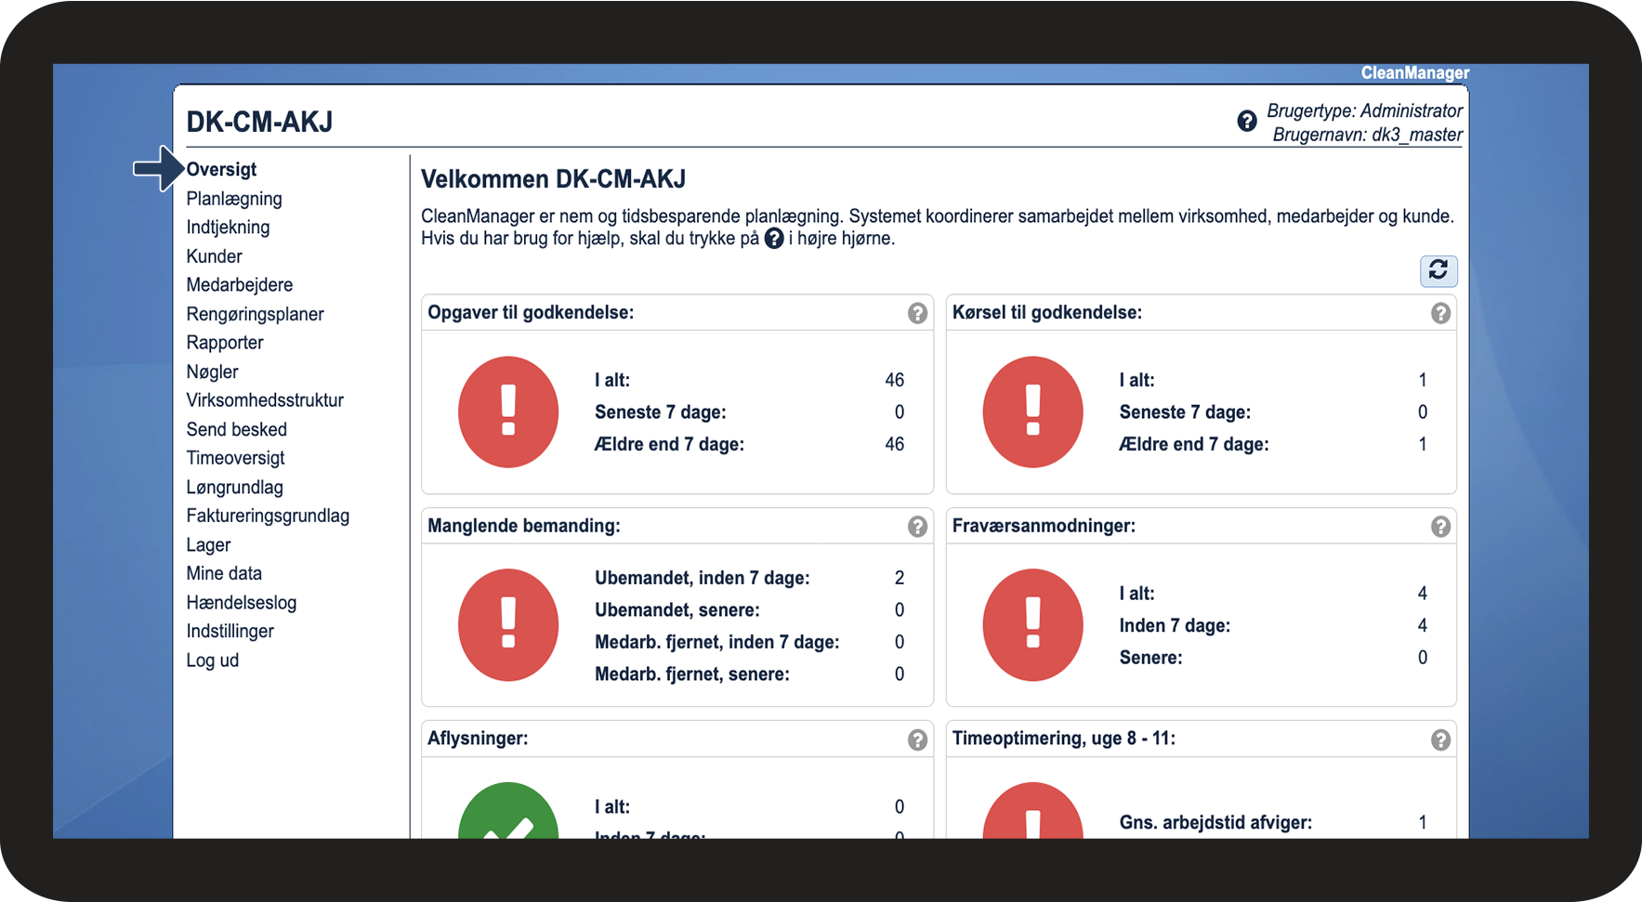
Task: Click 'Seneste 7 dage:' under Kørsel til godkendelse
Action: pyautogui.click(x=1185, y=412)
